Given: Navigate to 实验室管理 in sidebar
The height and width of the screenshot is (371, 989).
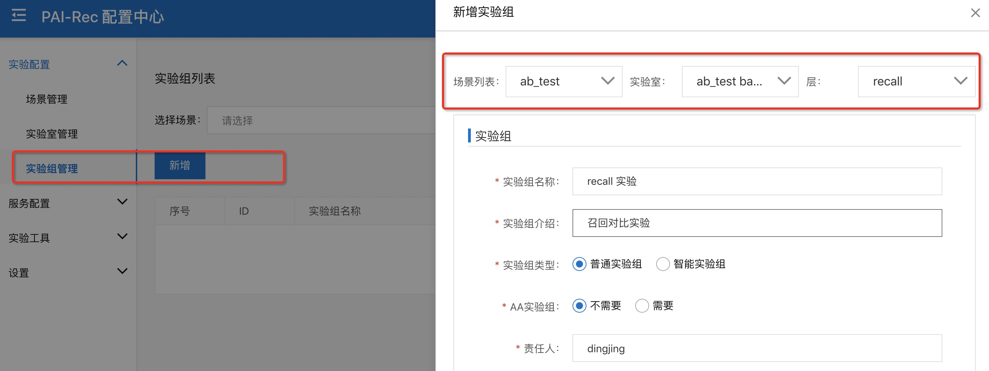Looking at the screenshot, I should click(x=52, y=134).
